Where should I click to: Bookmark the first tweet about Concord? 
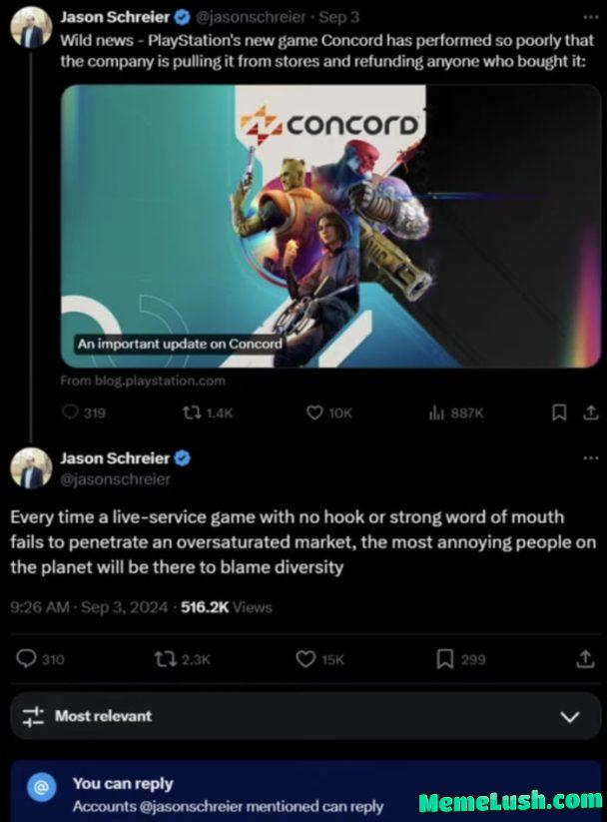click(x=559, y=413)
